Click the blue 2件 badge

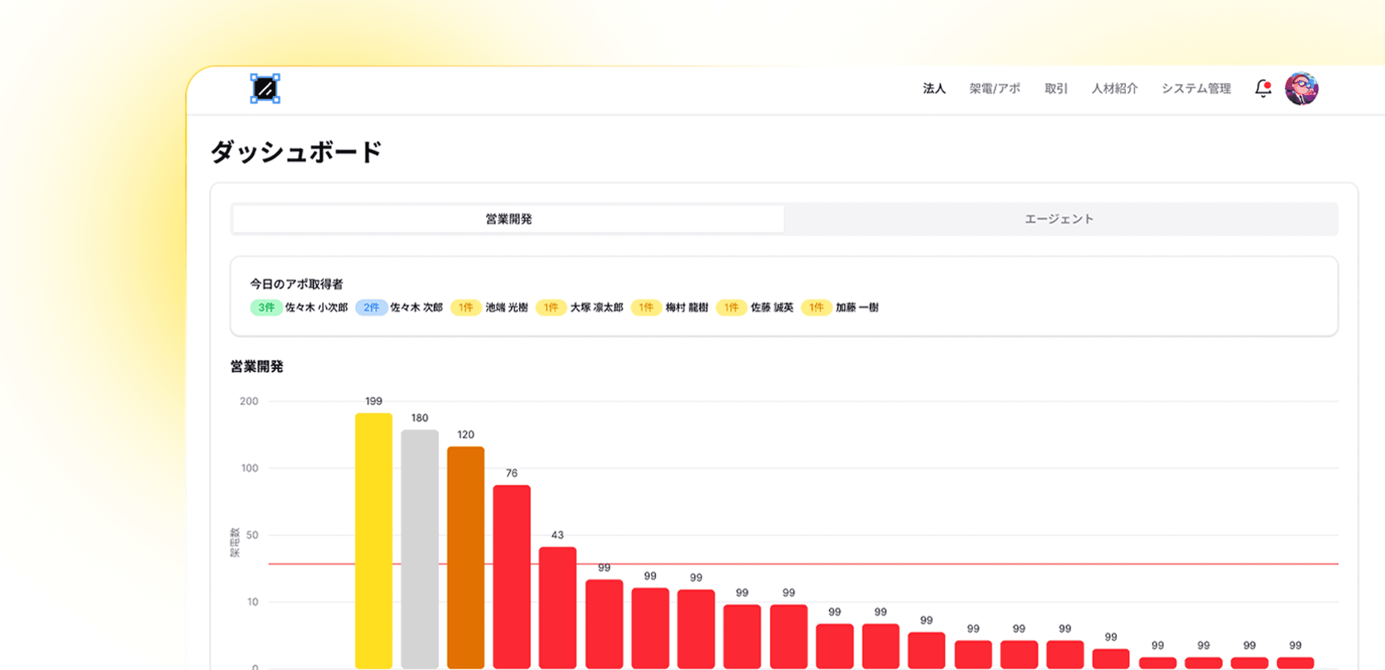(371, 307)
